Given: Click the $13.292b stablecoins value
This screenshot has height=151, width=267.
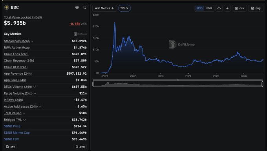Looking at the screenshot, I should coord(79,41).
